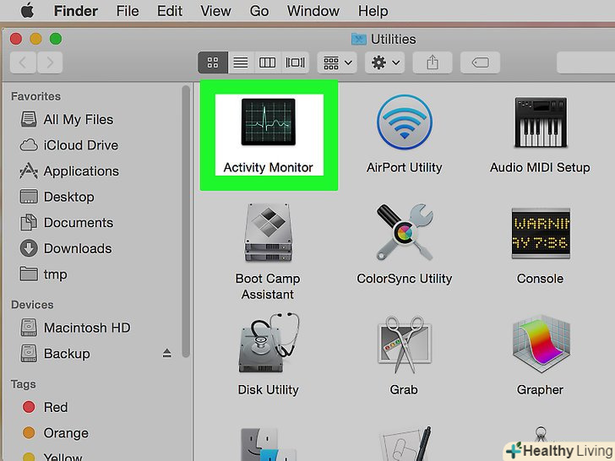Open the ColorSync Utility icon

click(405, 232)
